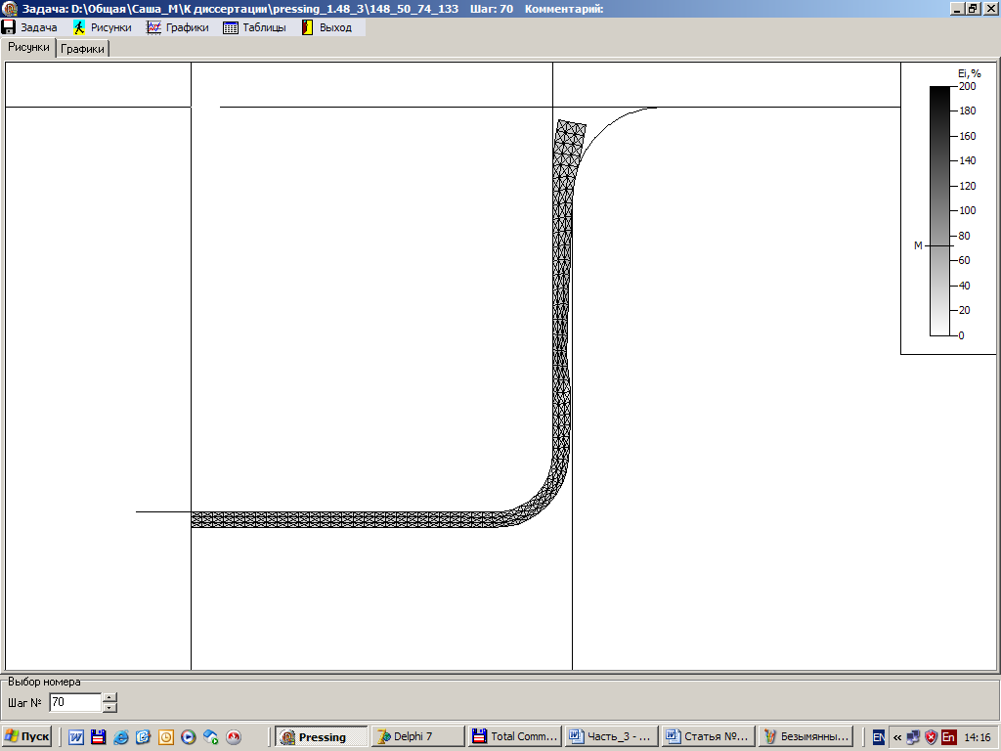The width and height of the screenshot is (1001, 751).
Task: Open the Рисунки menu in the menu bar
Action: tap(103, 27)
